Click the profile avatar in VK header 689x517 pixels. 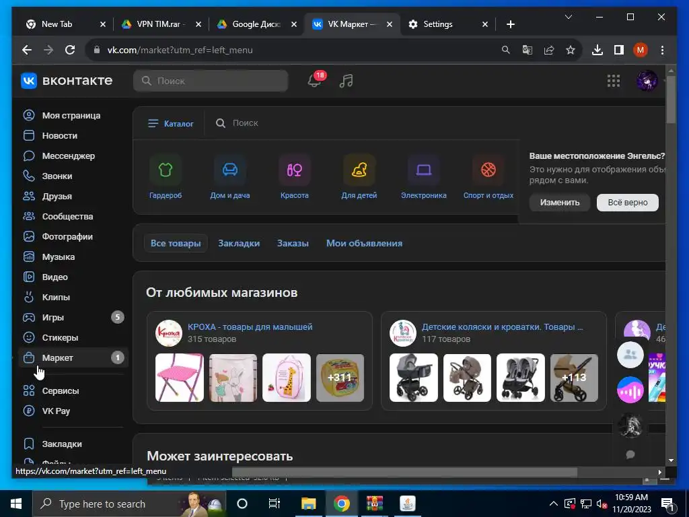pyautogui.click(x=647, y=81)
